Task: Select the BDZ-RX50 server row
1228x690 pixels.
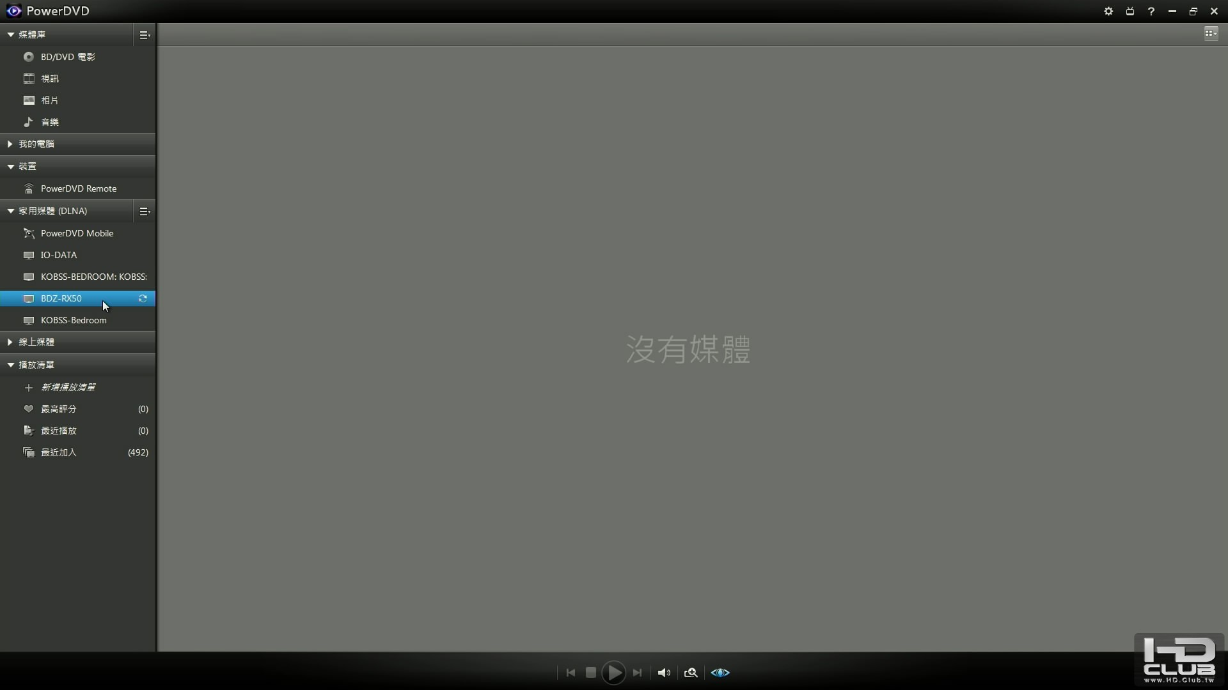Action: (78, 298)
